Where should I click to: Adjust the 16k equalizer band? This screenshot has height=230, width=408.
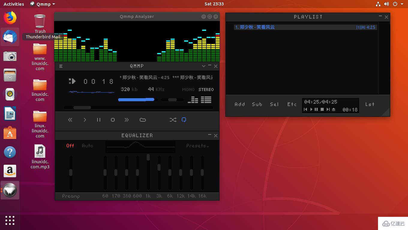pyautogui.click(x=202, y=173)
